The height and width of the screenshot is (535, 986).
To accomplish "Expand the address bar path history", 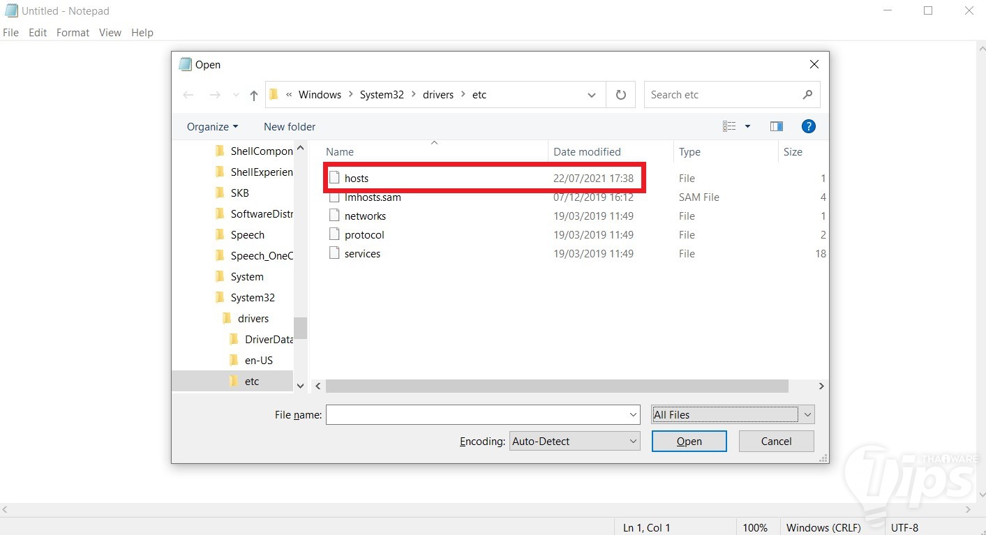I will [x=592, y=95].
